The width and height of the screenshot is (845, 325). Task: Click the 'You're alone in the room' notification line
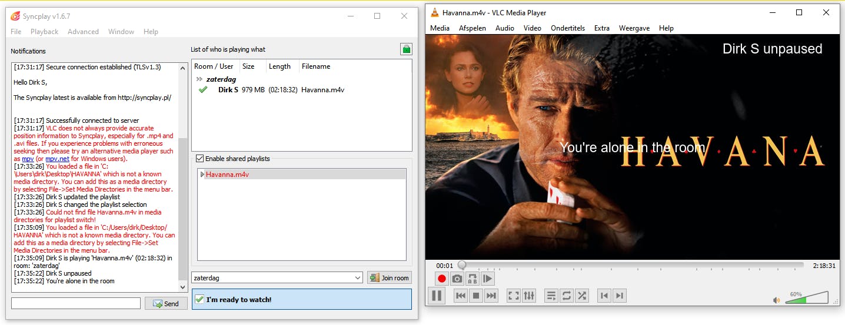point(64,281)
